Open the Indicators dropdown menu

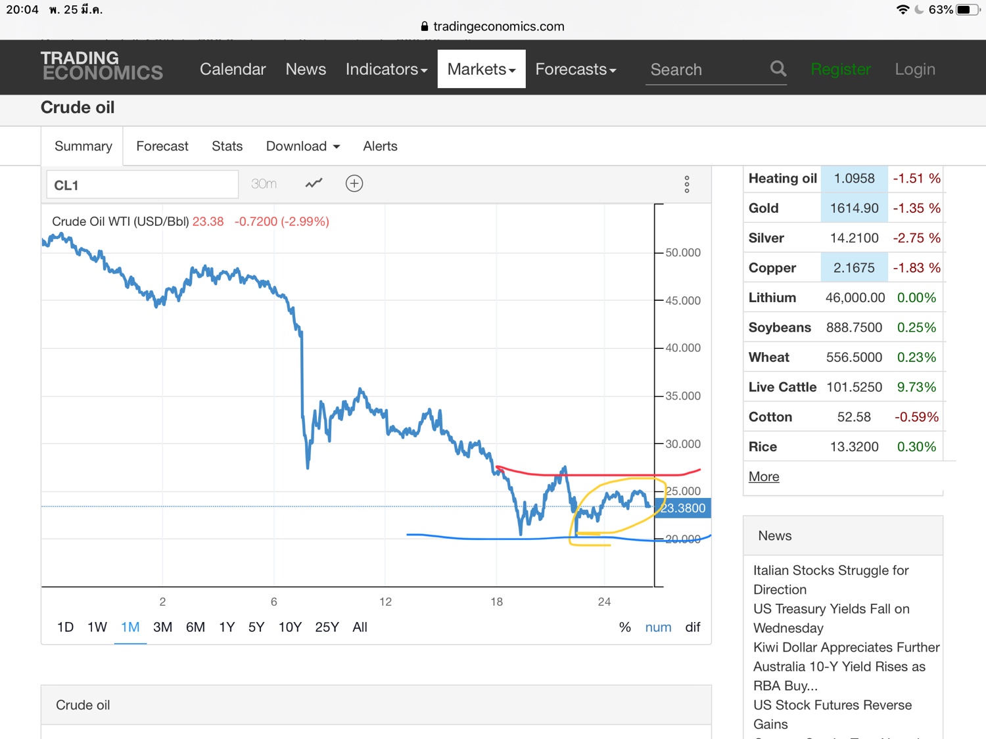pos(386,69)
